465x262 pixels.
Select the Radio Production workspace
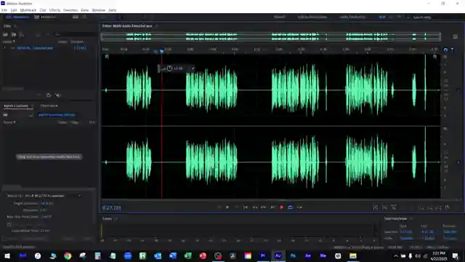point(352,17)
